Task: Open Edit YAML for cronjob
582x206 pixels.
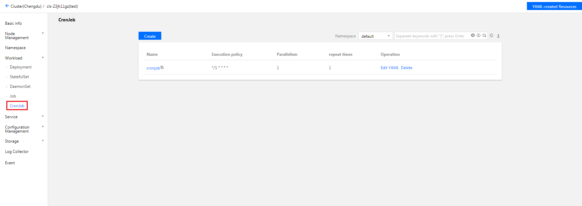Action: (x=390, y=68)
